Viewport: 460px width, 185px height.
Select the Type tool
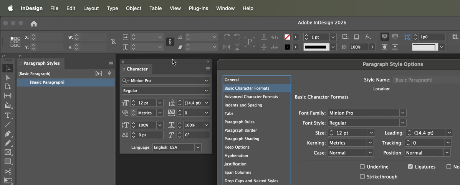click(8, 115)
